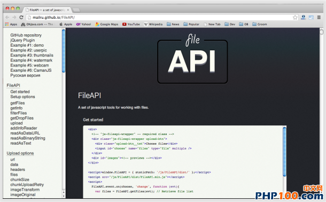Go forward with the forward arrow
Screen dimensions: 326x202
pyautogui.click(x=14, y=18)
